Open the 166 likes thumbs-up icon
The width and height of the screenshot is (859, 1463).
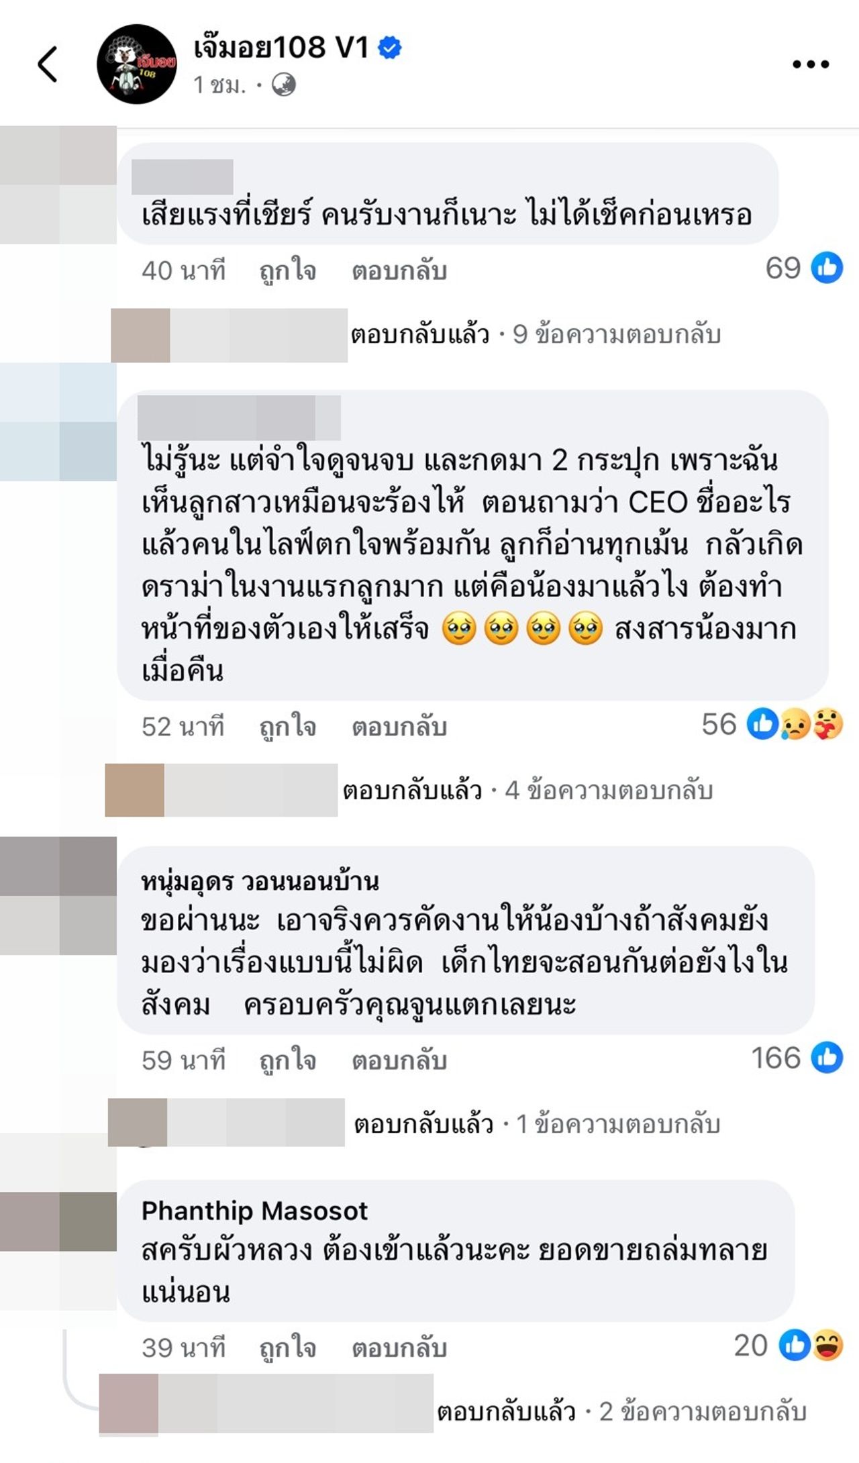pos(827,1058)
